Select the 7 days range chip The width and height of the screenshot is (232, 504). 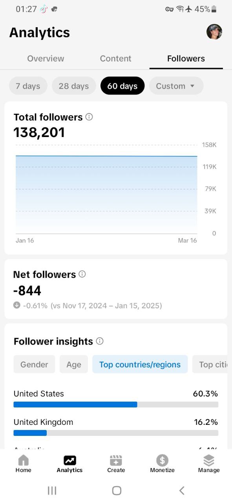pyautogui.click(x=28, y=86)
